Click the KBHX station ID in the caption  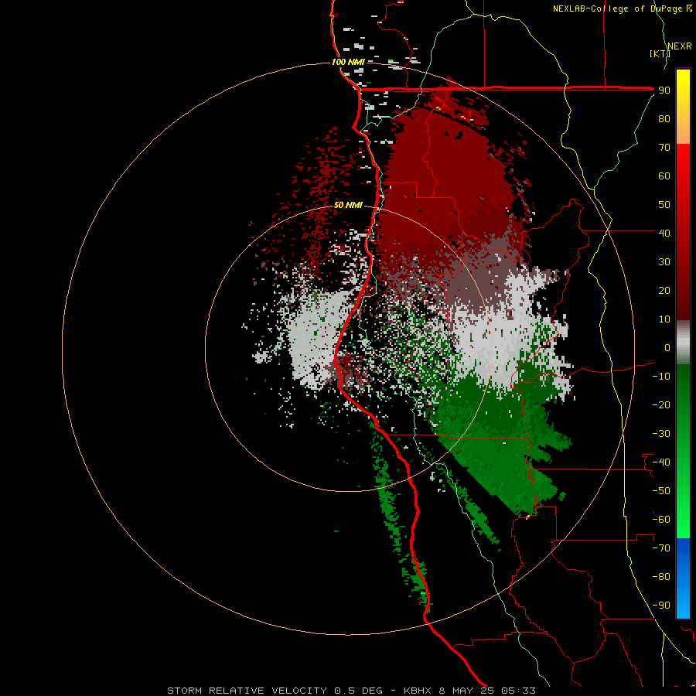[418, 691]
